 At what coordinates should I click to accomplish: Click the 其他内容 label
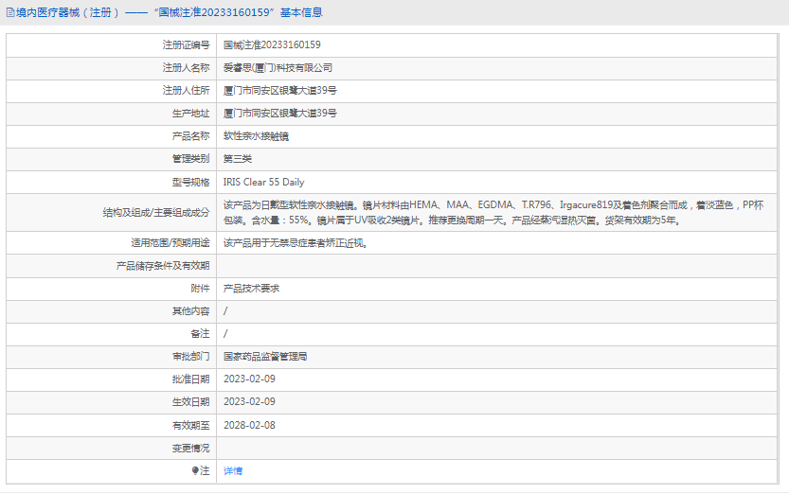[190, 311]
